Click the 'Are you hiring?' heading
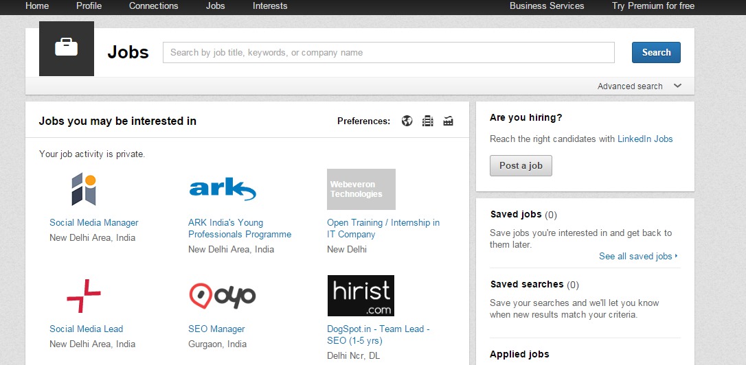 (525, 117)
